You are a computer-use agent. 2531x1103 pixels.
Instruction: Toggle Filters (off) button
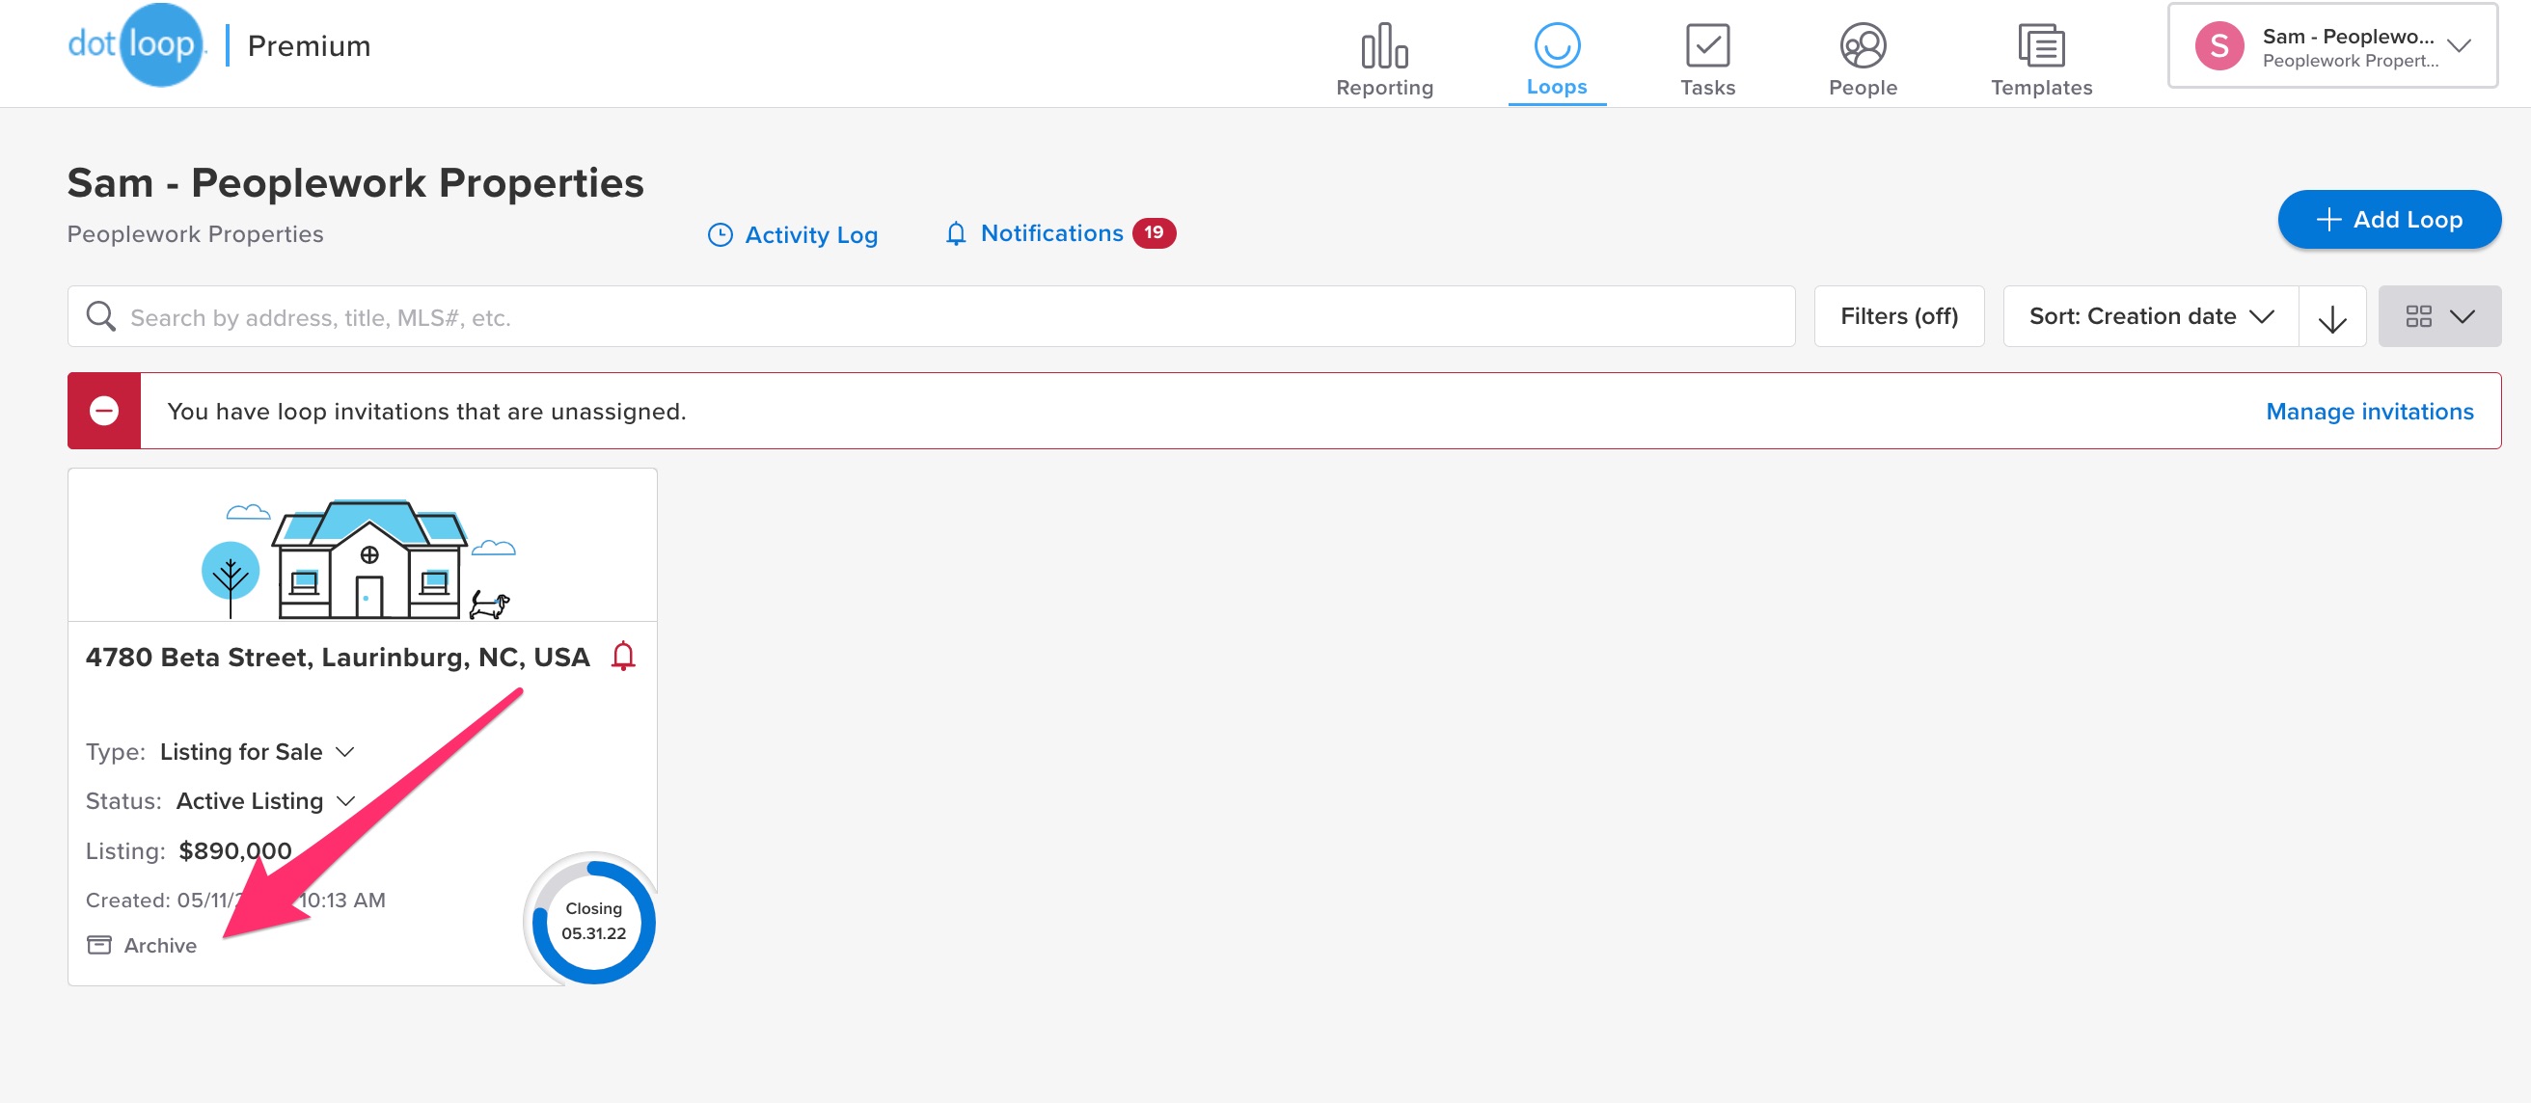[1898, 316]
